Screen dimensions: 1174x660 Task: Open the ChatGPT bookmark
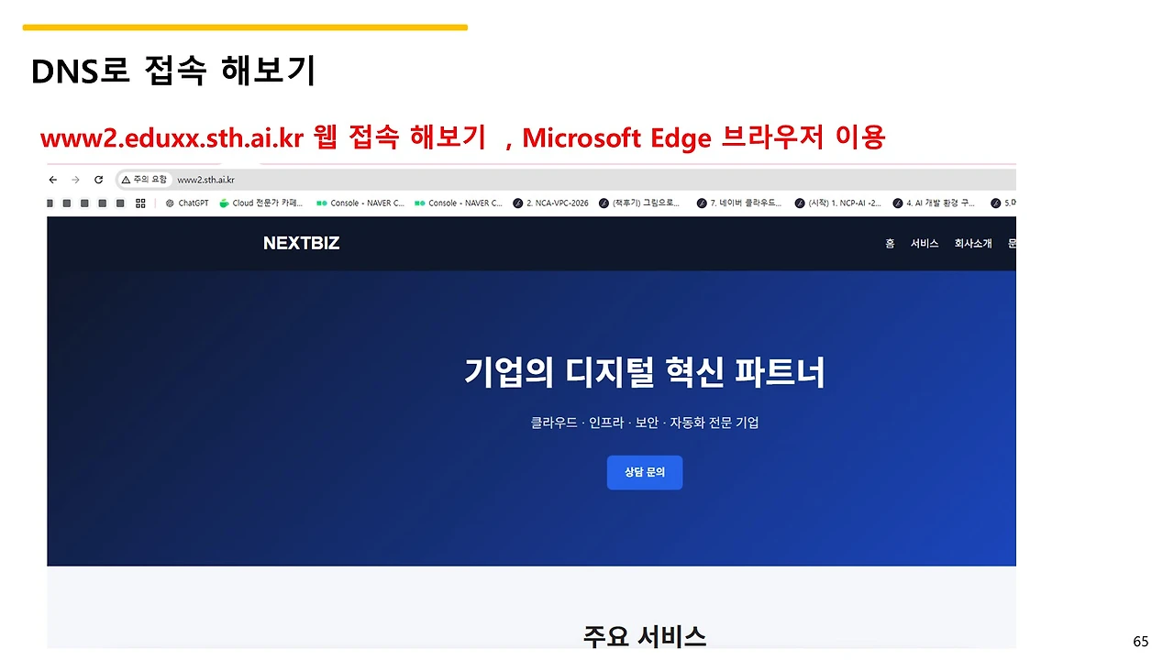point(187,203)
